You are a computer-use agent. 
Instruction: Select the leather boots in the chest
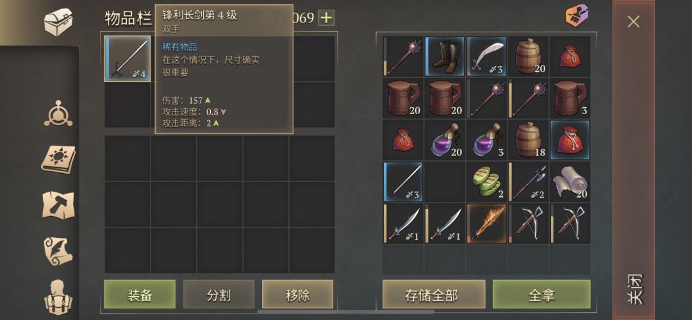point(445,56)
